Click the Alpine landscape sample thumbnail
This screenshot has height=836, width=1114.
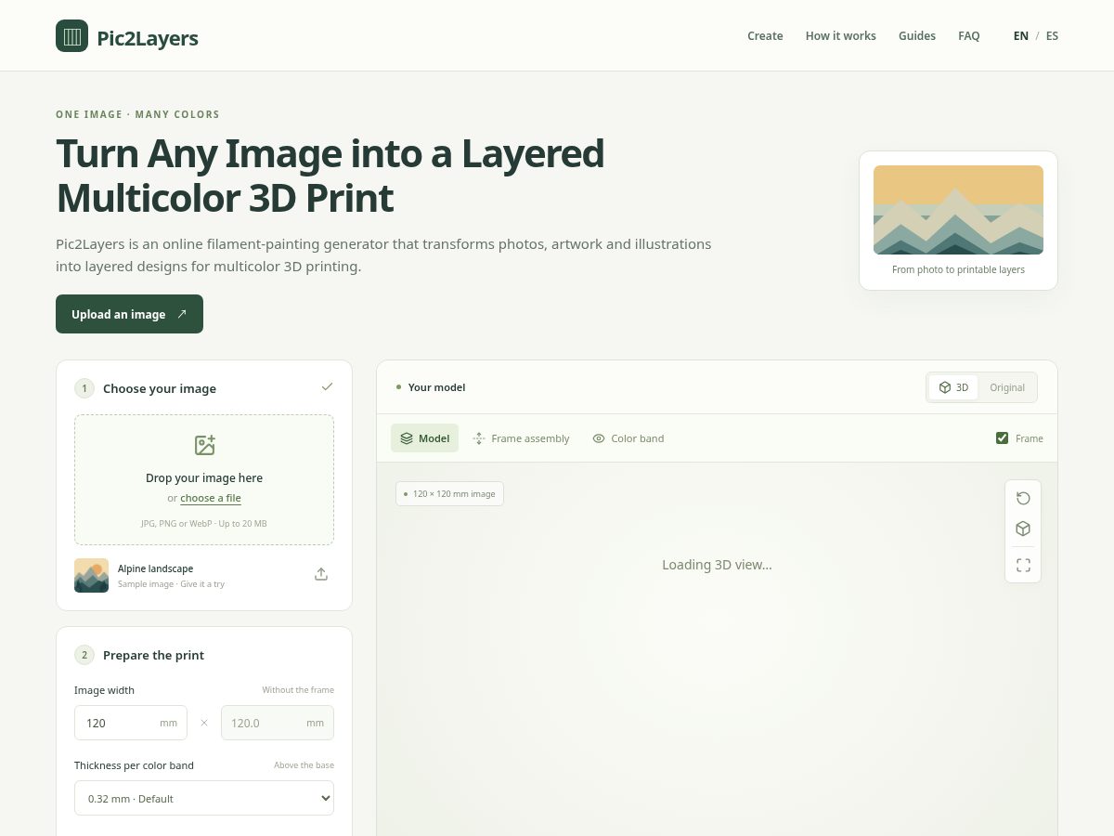91,575
